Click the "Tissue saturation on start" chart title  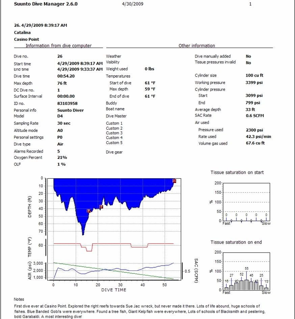coord(237,172)
